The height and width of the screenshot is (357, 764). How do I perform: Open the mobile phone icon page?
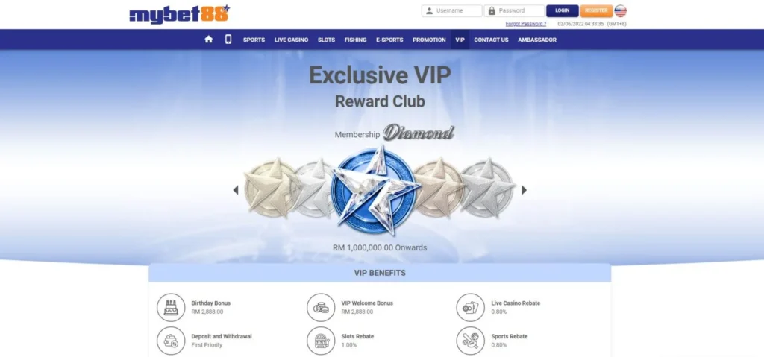point(228,40)
